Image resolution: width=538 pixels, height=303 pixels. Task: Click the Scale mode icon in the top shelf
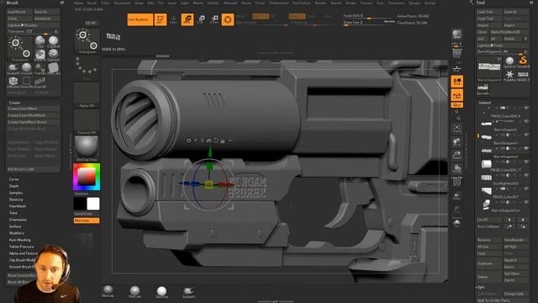[x=201, y=19]
